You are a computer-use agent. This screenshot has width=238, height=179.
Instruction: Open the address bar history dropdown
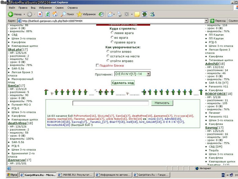tap(206, 21)
